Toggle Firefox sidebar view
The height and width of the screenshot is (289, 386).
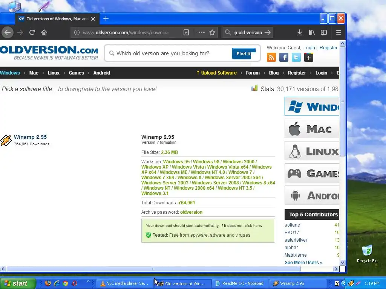pos(324,32)
